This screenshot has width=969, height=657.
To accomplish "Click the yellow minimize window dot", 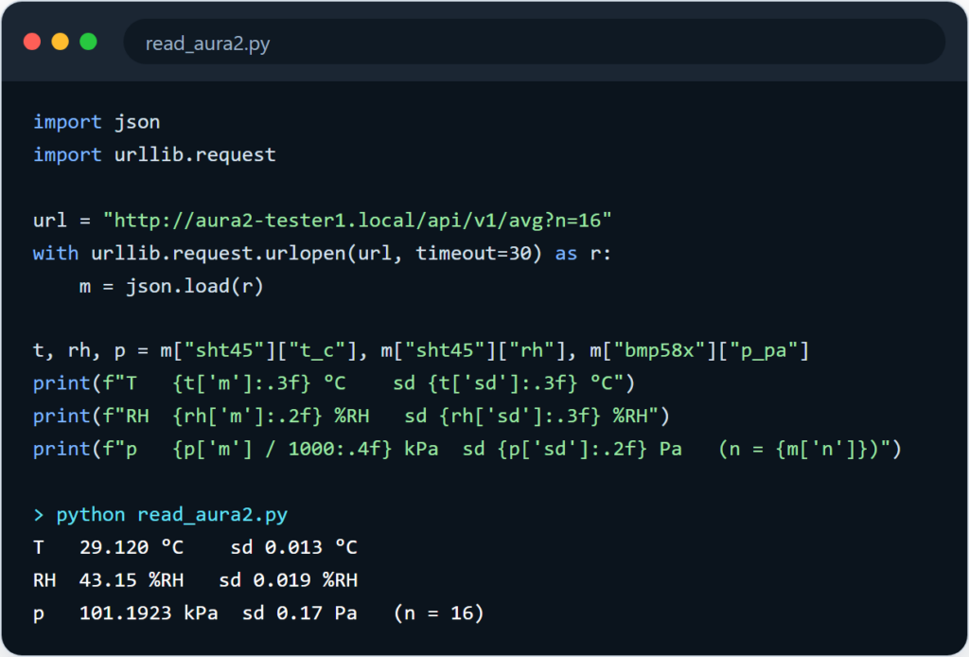I will pyautogui.click(x=60, y=42).
